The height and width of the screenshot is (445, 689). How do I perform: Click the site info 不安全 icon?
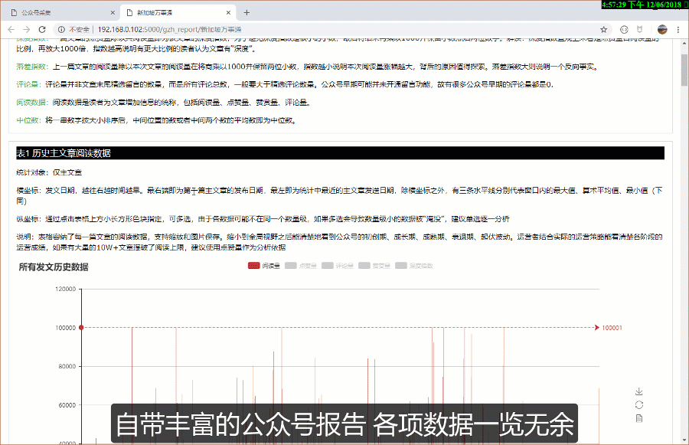click(61, 29)
